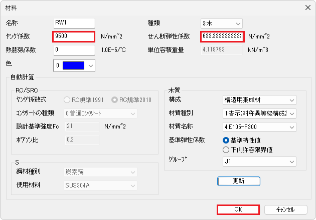Expand the 構成 dropdown 構造用集成材
The width and height of the screenshot is (316, 220).
259,100
